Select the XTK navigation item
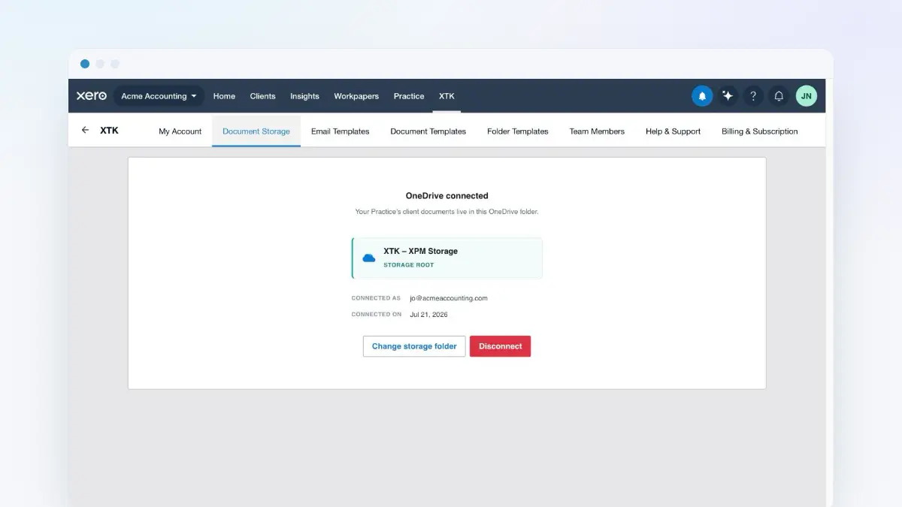 point(446,96)
